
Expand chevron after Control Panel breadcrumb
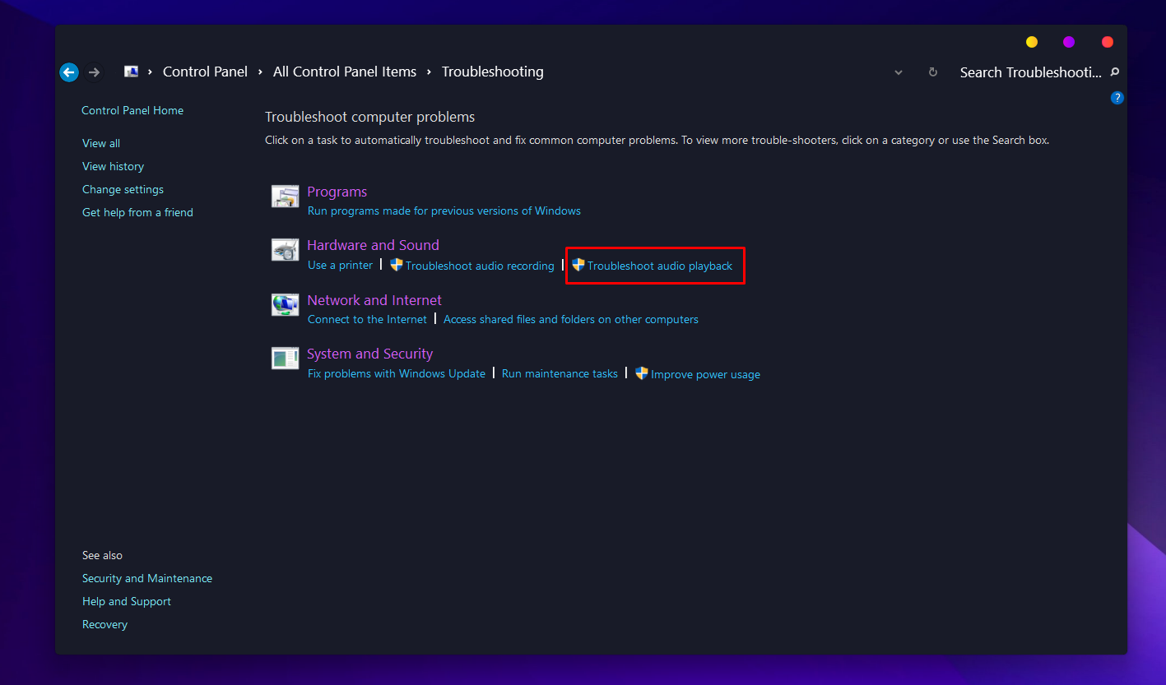[x=260, y=72]
